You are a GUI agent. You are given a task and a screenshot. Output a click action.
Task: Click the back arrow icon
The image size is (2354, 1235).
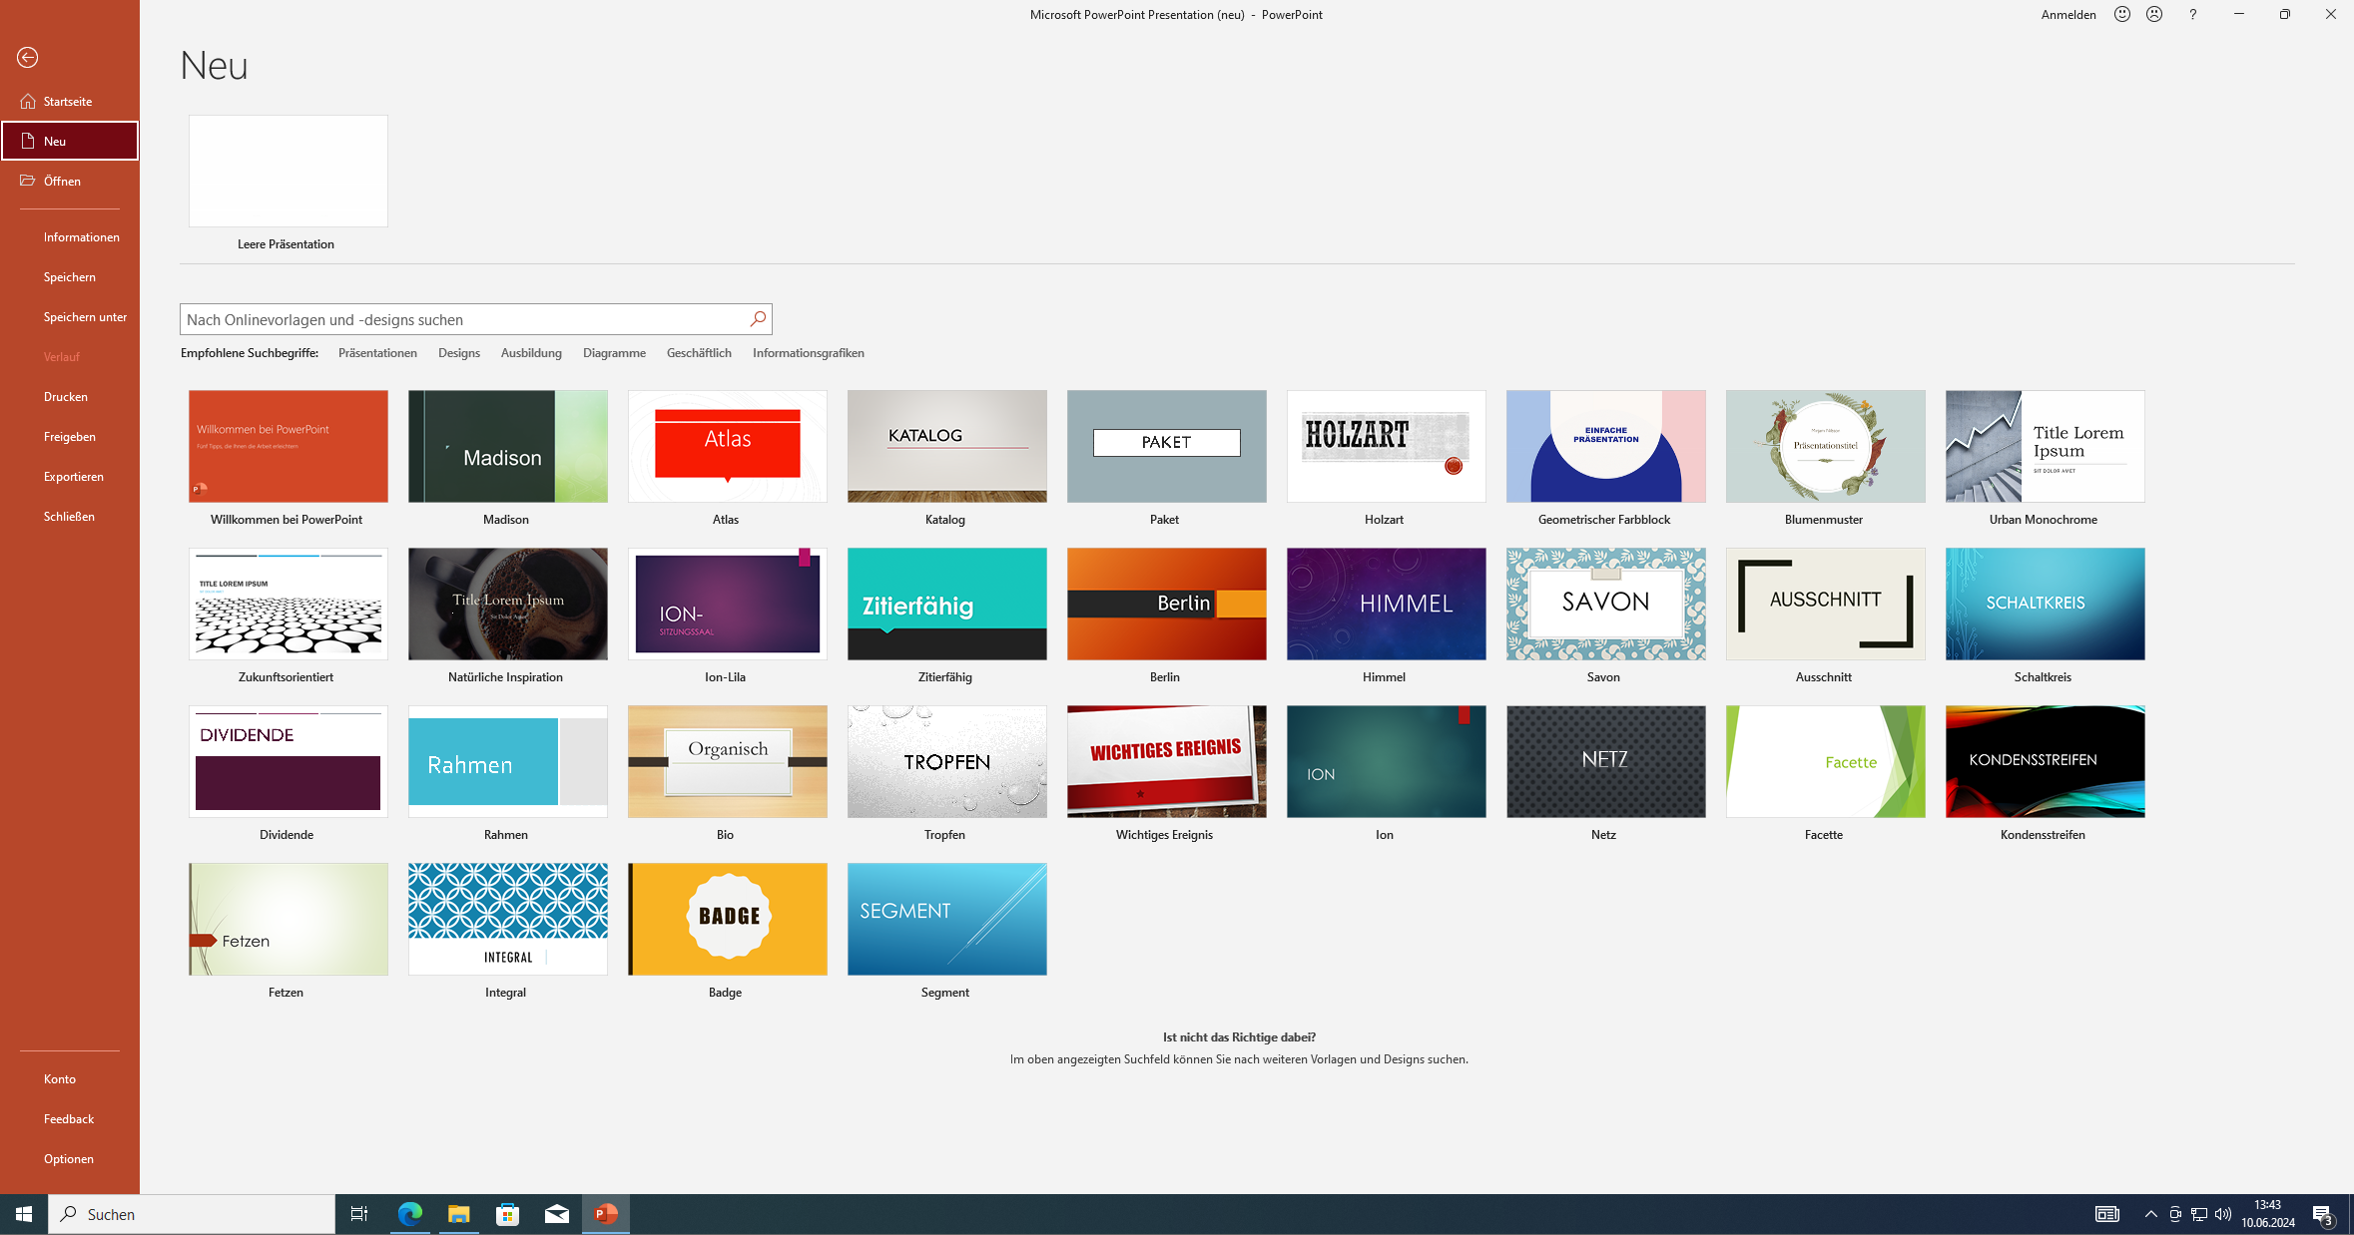(28, 58)
